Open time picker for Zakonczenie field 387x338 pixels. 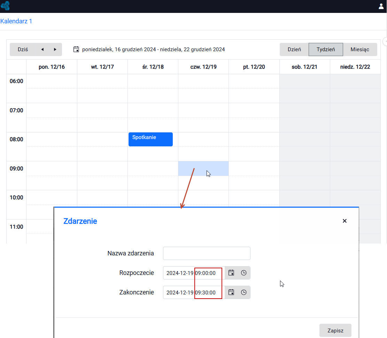tap(243, 292)
